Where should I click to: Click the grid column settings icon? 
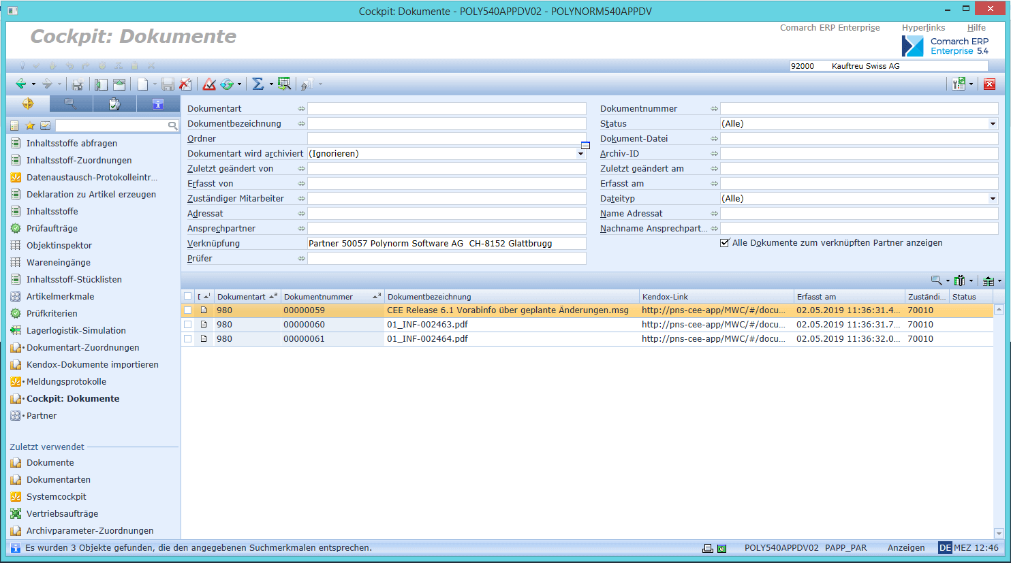pyautogui.click(x=960, y=280)
